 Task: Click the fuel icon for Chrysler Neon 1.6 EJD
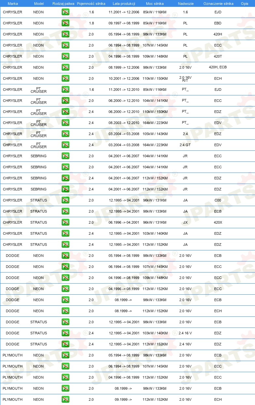(66, 12)
